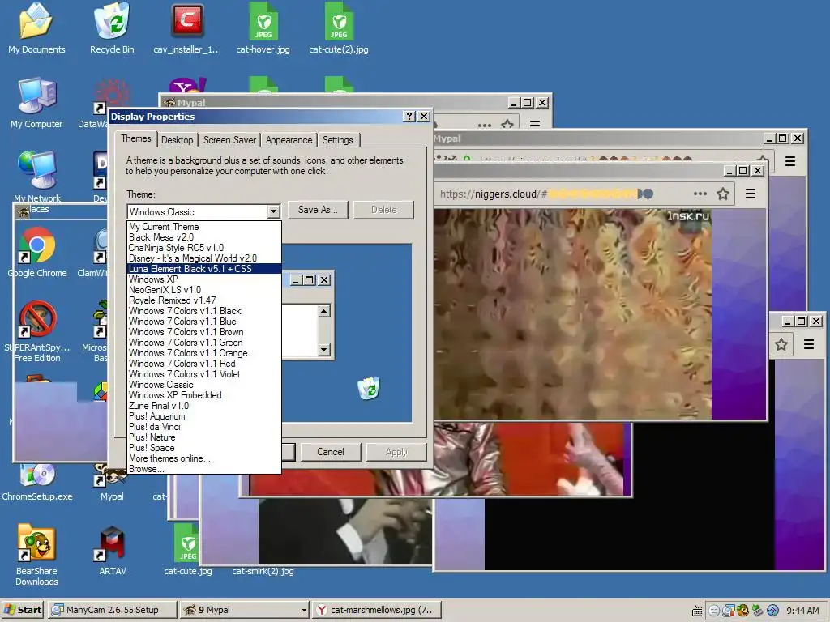Select Plus! da Vinci theme
The height and width of the screenshot is (622, 830).
coord(204,427)
